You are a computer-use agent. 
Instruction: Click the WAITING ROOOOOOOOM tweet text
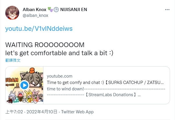click(45, 45)
